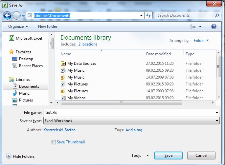Select Microsoft Excel in navigation pane
This screenshot has height=165, width=225.
click(x=29, y=38)
